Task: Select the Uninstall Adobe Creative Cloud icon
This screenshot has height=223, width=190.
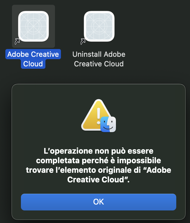Action: tap(99, 26)
